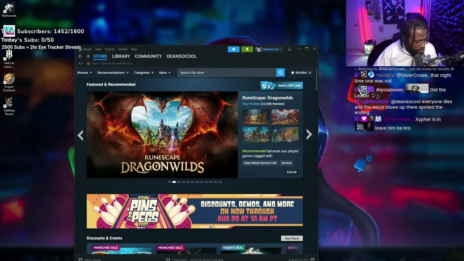464x261 pixels.
Task: Open the Wishlist 28 link
Action: coord(301,72)
